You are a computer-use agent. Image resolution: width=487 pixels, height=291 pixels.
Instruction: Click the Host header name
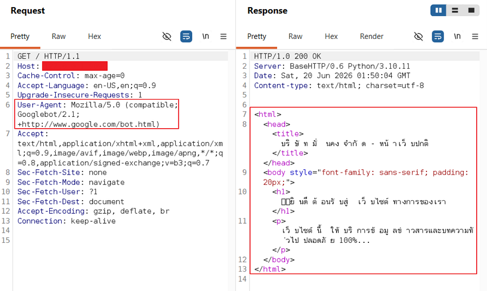(26, 66)
